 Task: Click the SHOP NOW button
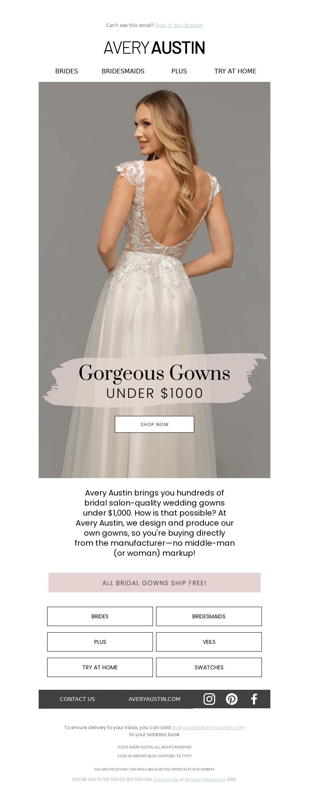point(154,424)
